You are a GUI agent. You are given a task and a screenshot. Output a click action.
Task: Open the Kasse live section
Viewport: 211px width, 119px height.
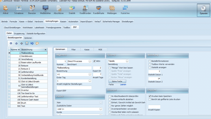pyautogui.click(x=125, y=10)
